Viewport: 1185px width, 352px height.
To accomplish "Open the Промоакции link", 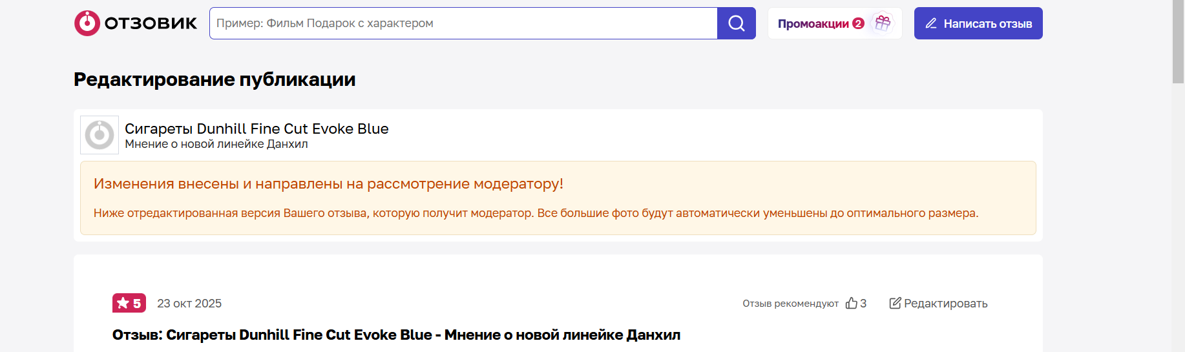I will [x=813, y=24].
